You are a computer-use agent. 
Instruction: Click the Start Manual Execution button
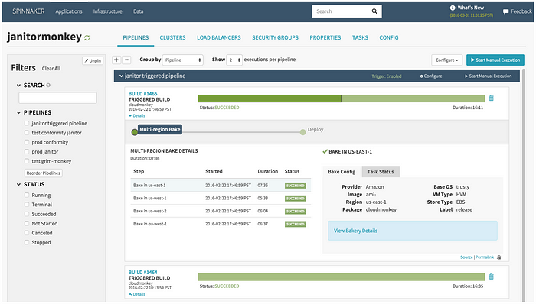click(x=495, y=60)
